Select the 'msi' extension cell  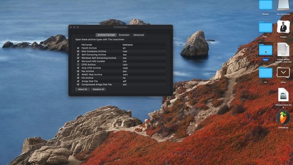125,61
